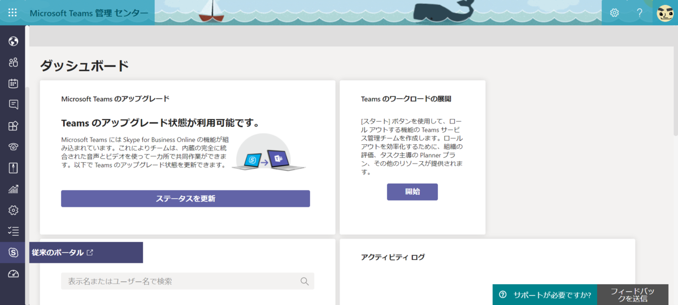Open the user profile avatar
The width and height of the screenshot is (678, 305).
pyautogui.click(x=666, y=12)
